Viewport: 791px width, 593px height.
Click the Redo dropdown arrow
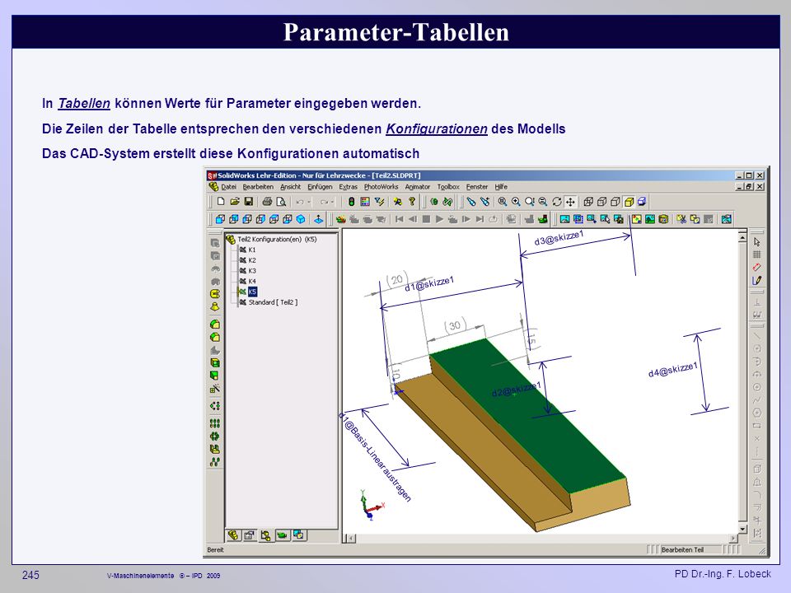(x=332, y=203)
